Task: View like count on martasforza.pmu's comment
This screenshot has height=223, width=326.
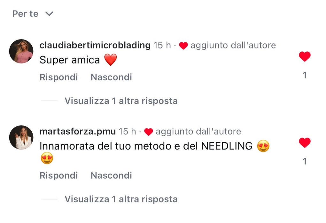Action: [305, 161]
